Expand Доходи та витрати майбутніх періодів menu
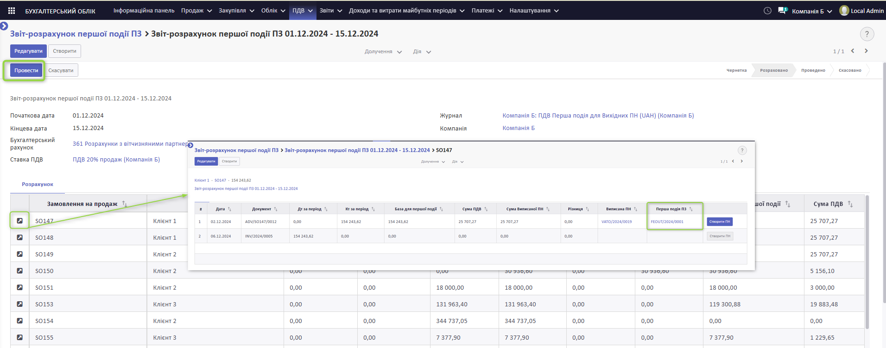 point(406,10)
